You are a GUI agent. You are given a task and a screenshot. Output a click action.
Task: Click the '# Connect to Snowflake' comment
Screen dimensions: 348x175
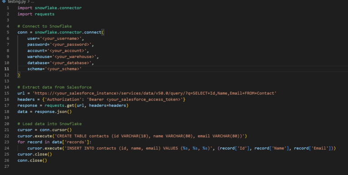tap(44, 26)
